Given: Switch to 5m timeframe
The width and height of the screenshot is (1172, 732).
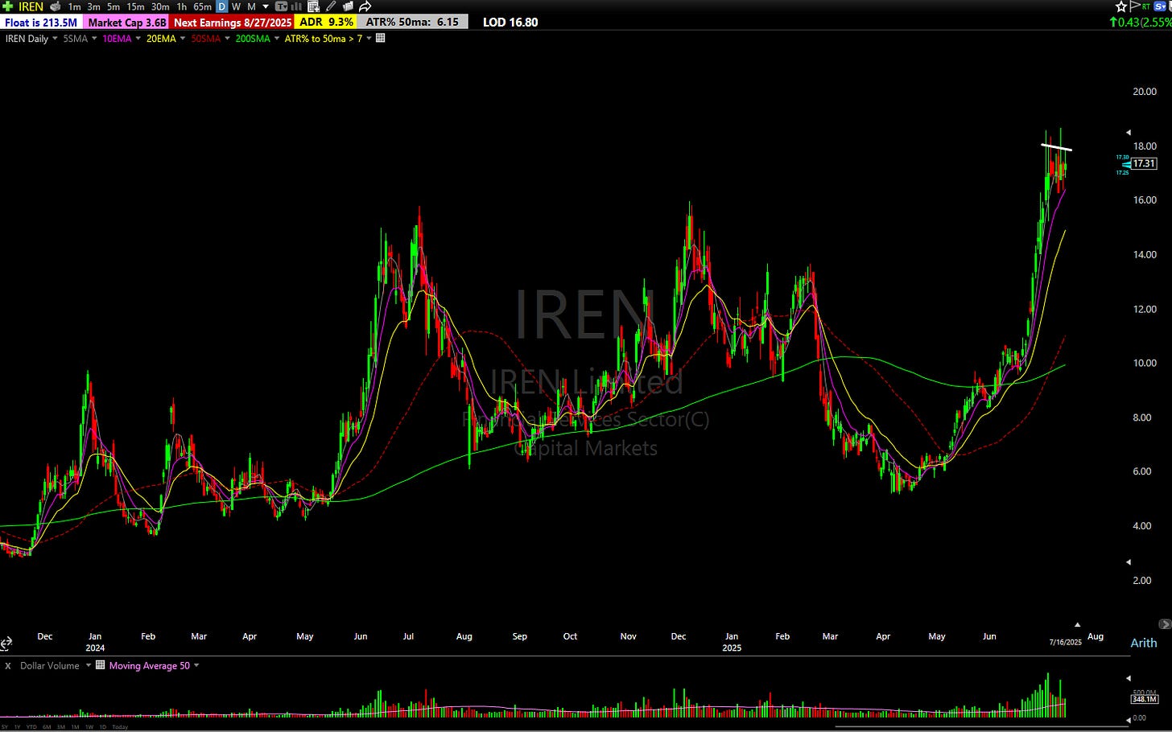Looking at the screenshot, I should [x=113, y=6].
